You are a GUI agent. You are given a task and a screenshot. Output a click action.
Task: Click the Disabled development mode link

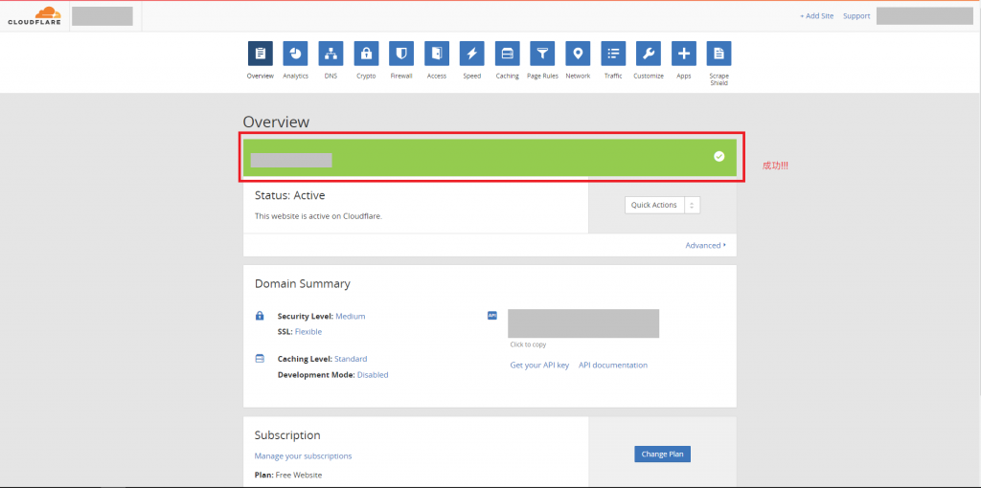click(x=373, y=375)
